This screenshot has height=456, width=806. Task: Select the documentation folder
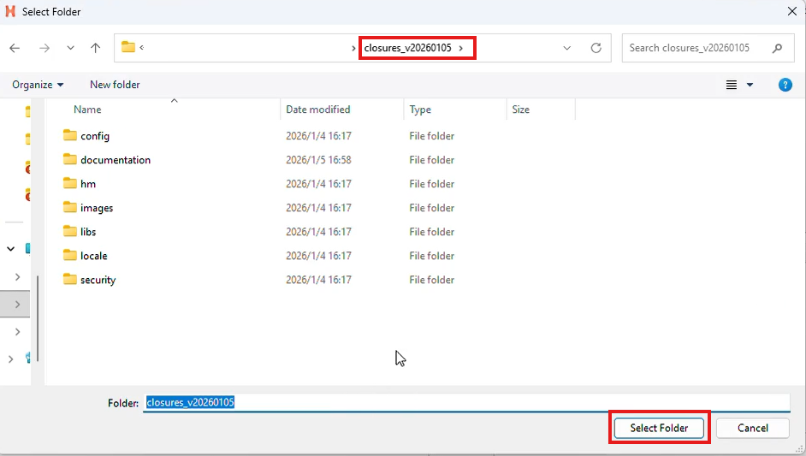click(116, 160)
